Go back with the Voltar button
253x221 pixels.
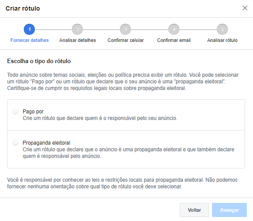pos(194,210)
